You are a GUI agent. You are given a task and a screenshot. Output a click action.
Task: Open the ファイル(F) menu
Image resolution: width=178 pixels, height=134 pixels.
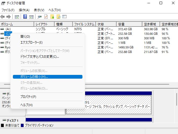click(x=8, y=10)
